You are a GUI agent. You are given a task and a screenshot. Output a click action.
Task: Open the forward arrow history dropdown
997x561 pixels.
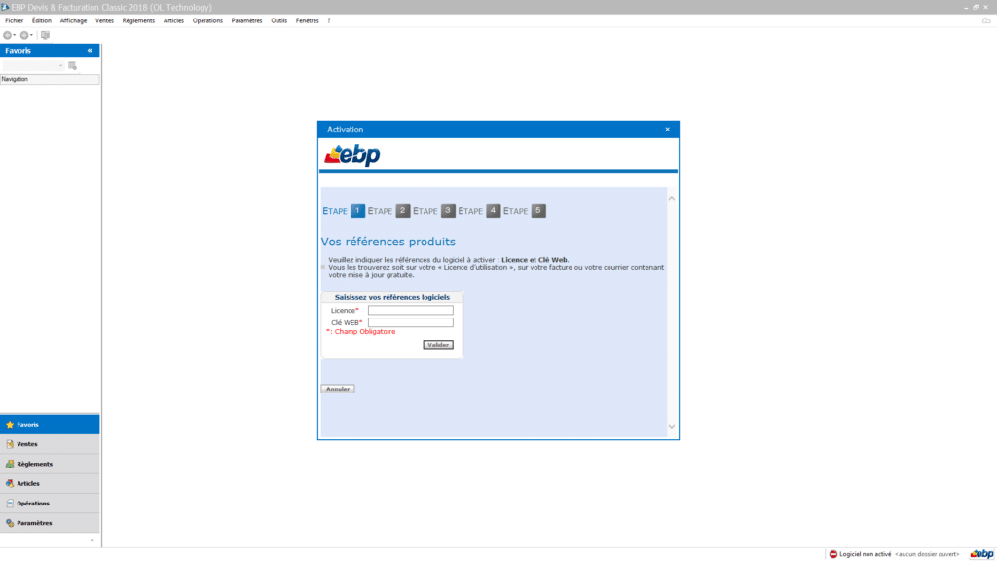(31, 35)
